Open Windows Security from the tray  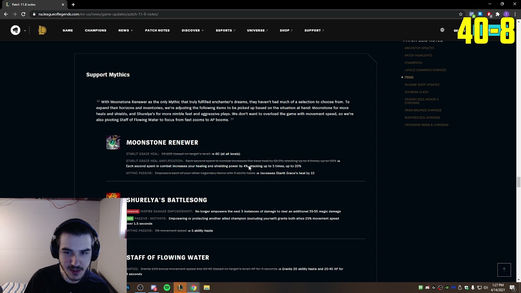pos(466,288)
